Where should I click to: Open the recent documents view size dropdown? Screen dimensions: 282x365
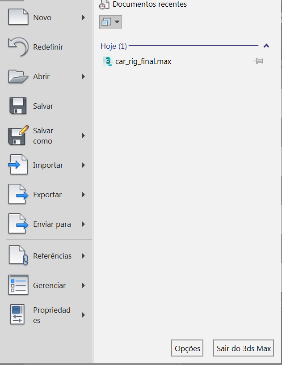pyautogui.click(x=110, y=22)
